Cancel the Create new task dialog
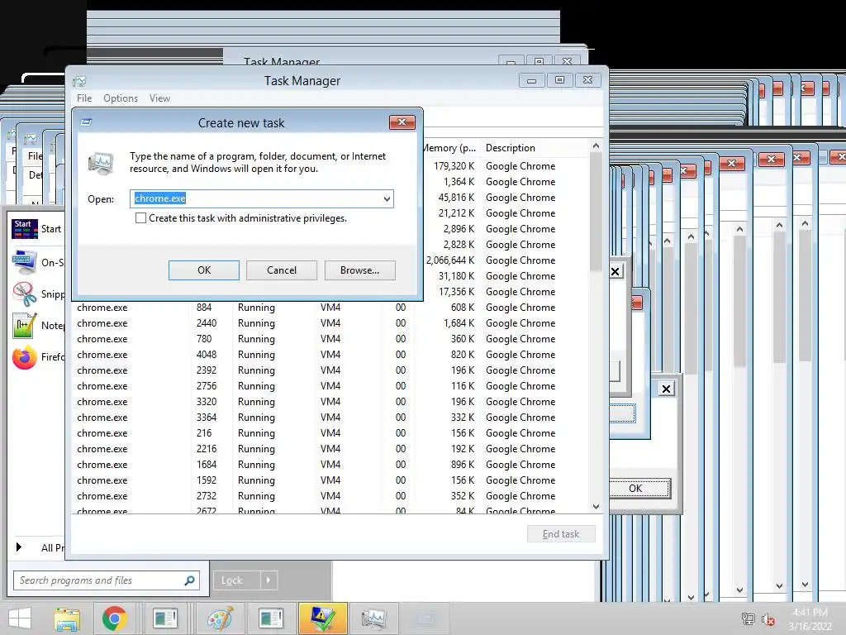This screenshot has height=635, width=846. point(281,270)
